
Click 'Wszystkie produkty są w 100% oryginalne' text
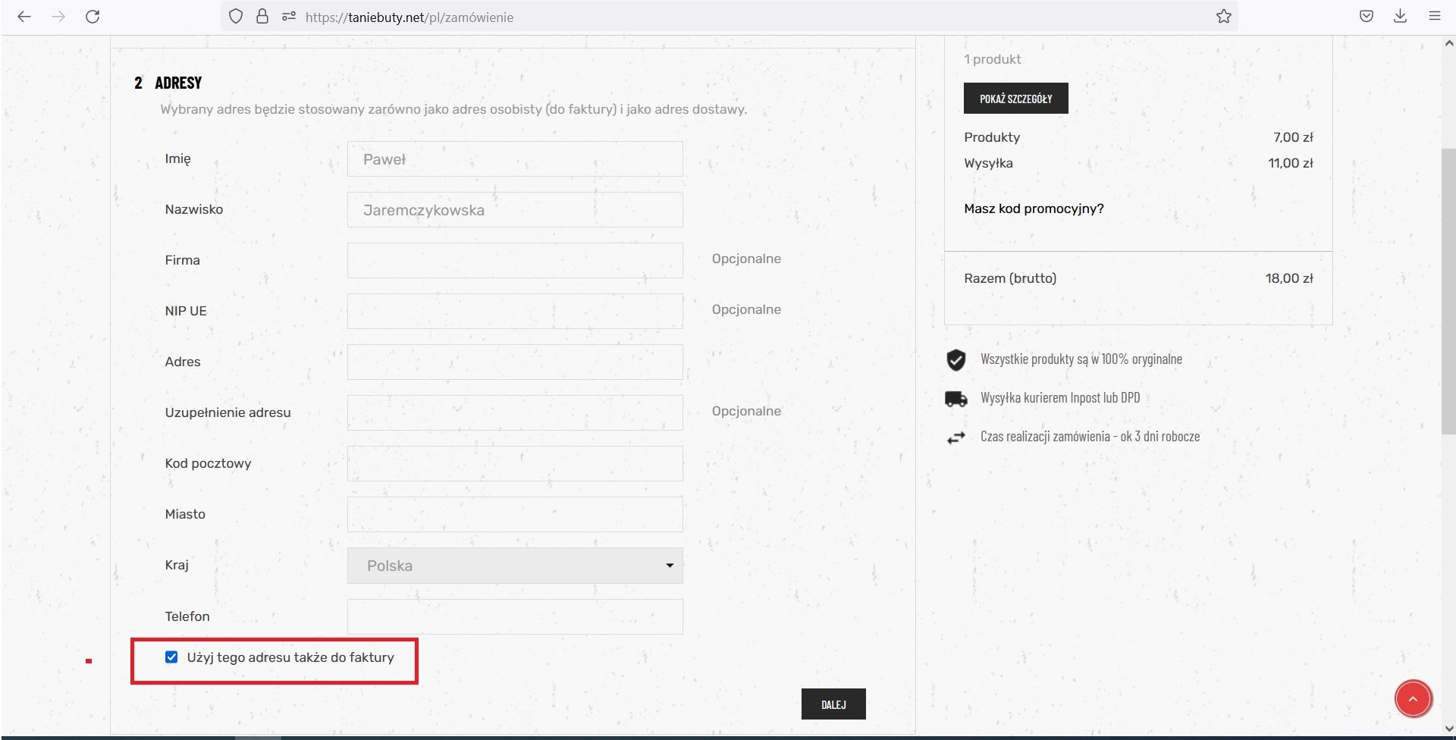pos(1081,359)
